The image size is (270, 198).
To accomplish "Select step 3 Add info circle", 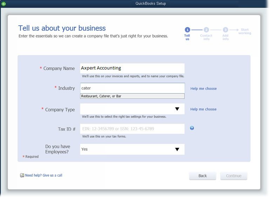I will click(x=225, y=30).
